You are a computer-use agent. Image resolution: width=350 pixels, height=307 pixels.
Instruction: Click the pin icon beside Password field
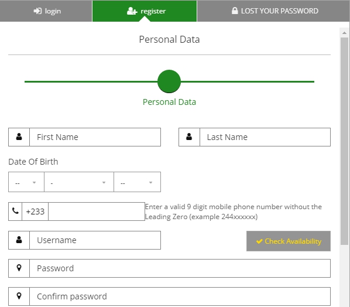tap(19, 268)
